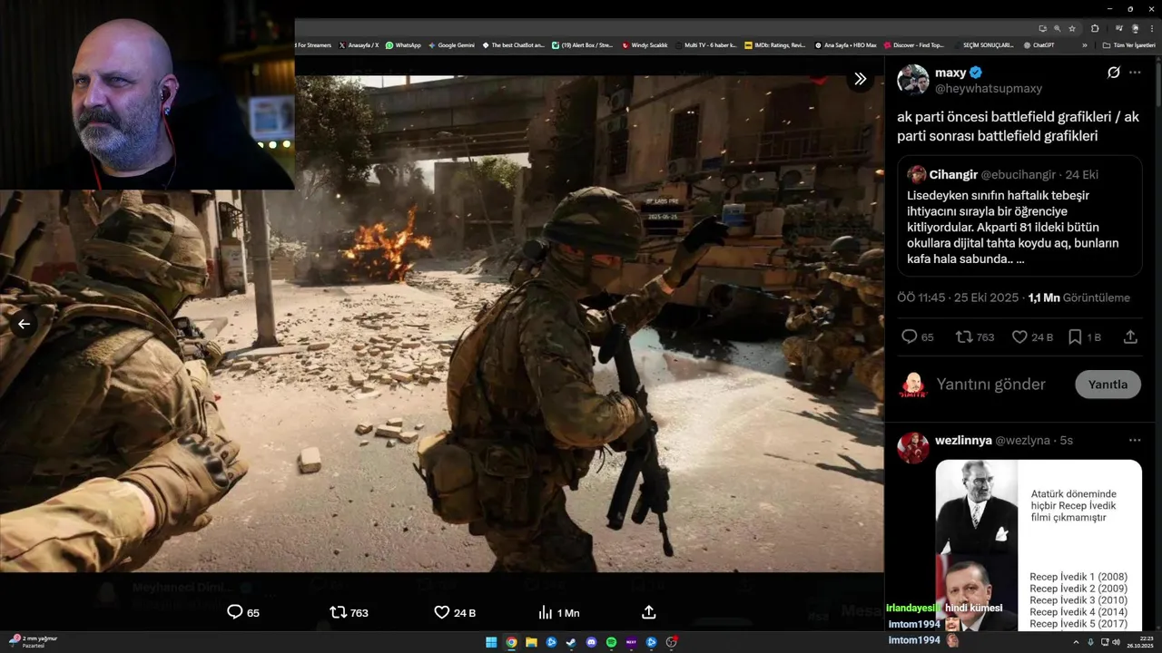Click the volume icon in the system tray
Image resolution: width=1162 pixels, height=653 pixels.
(1116, 642)
